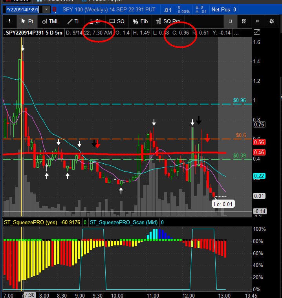The height and width of the screenshot is (298, 282).
Task: Click the 11:00 time axis label
Action: click(x=153, y=296)
